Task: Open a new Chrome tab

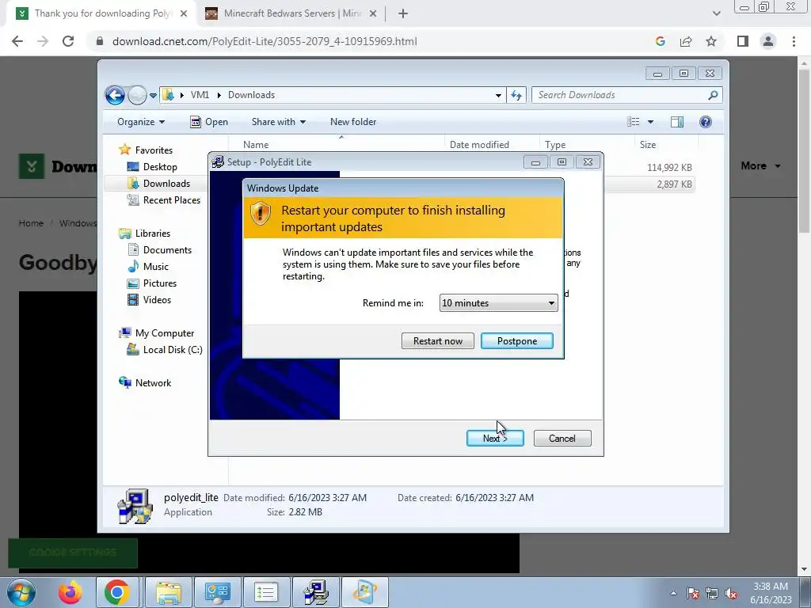Action: pyautogui.click(x=403, y=14)
